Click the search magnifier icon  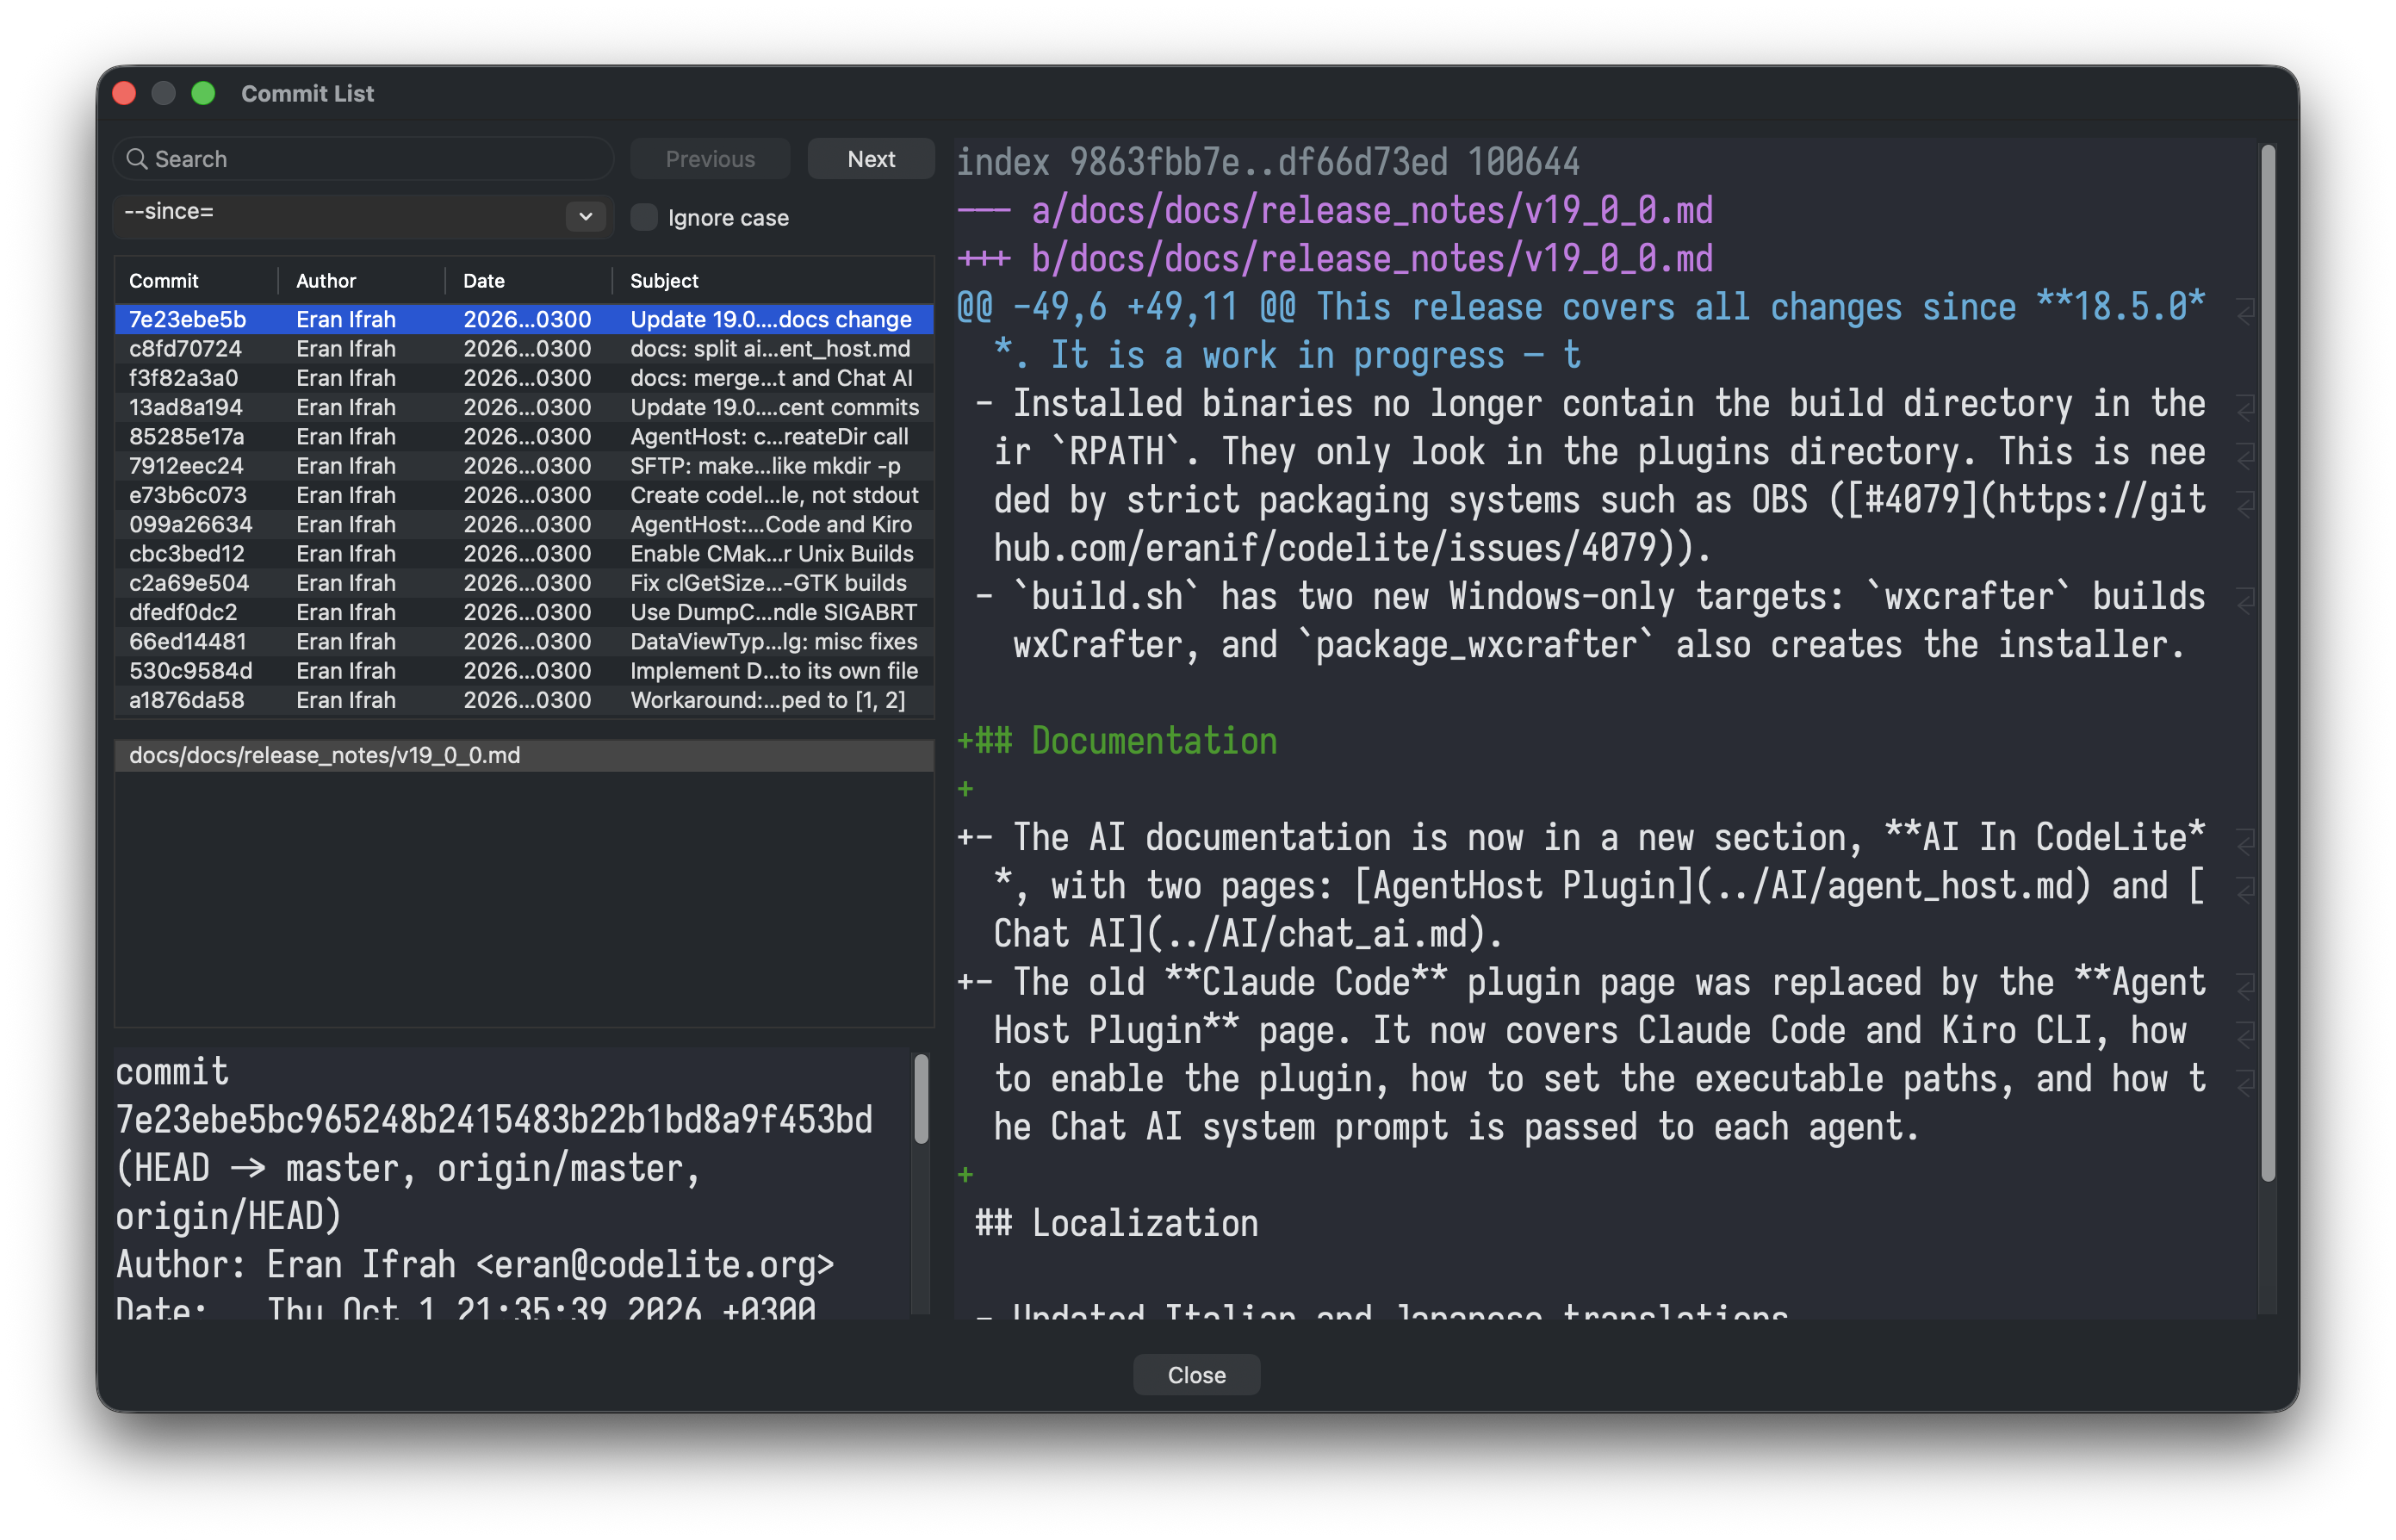click(x=137, y=159)
